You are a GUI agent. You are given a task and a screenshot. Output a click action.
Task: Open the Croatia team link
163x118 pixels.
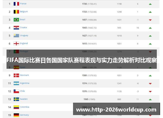click(23, 27)
